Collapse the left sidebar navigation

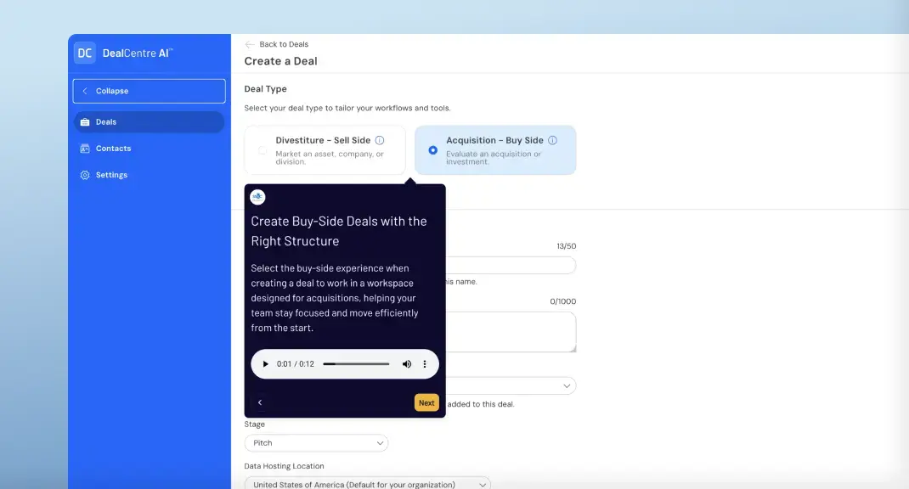[x=149, y=91]
